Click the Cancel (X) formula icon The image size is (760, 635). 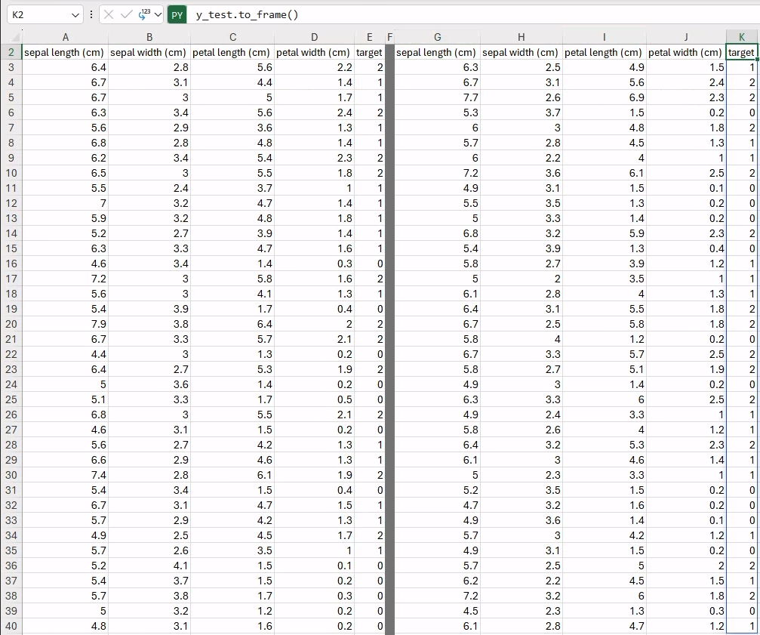[x=109, y=15]
